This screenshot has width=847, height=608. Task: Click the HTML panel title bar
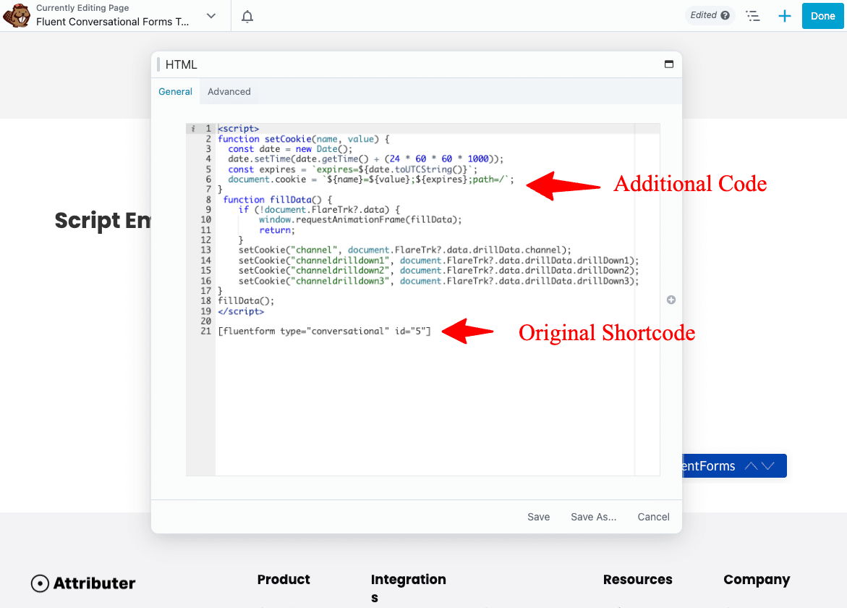(x=416, y=65)
